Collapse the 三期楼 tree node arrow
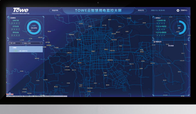Screen dimensions: 196x114 (10, 48)
